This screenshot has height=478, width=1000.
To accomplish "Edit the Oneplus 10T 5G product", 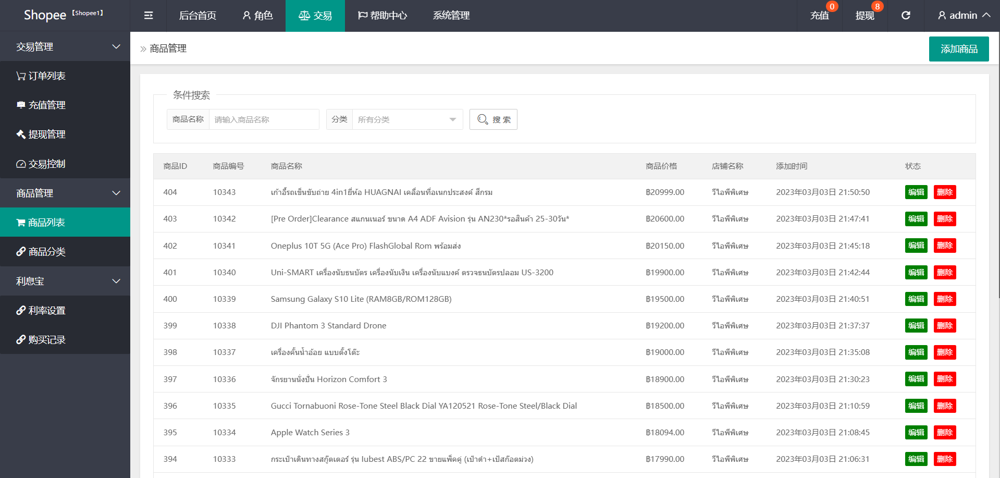I will point(916,246).
